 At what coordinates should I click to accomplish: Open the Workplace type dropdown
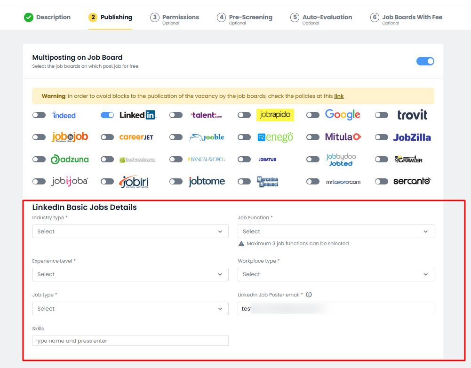click(336, 274)
